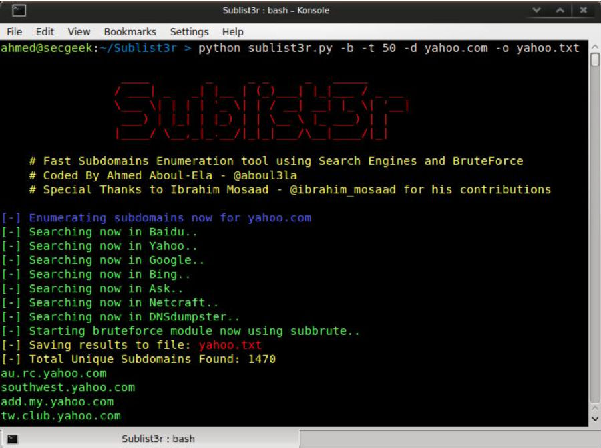This screenshot has width=601, height=448.
Task: Minimize the Konsole window
Action: (x=536, y=11)
